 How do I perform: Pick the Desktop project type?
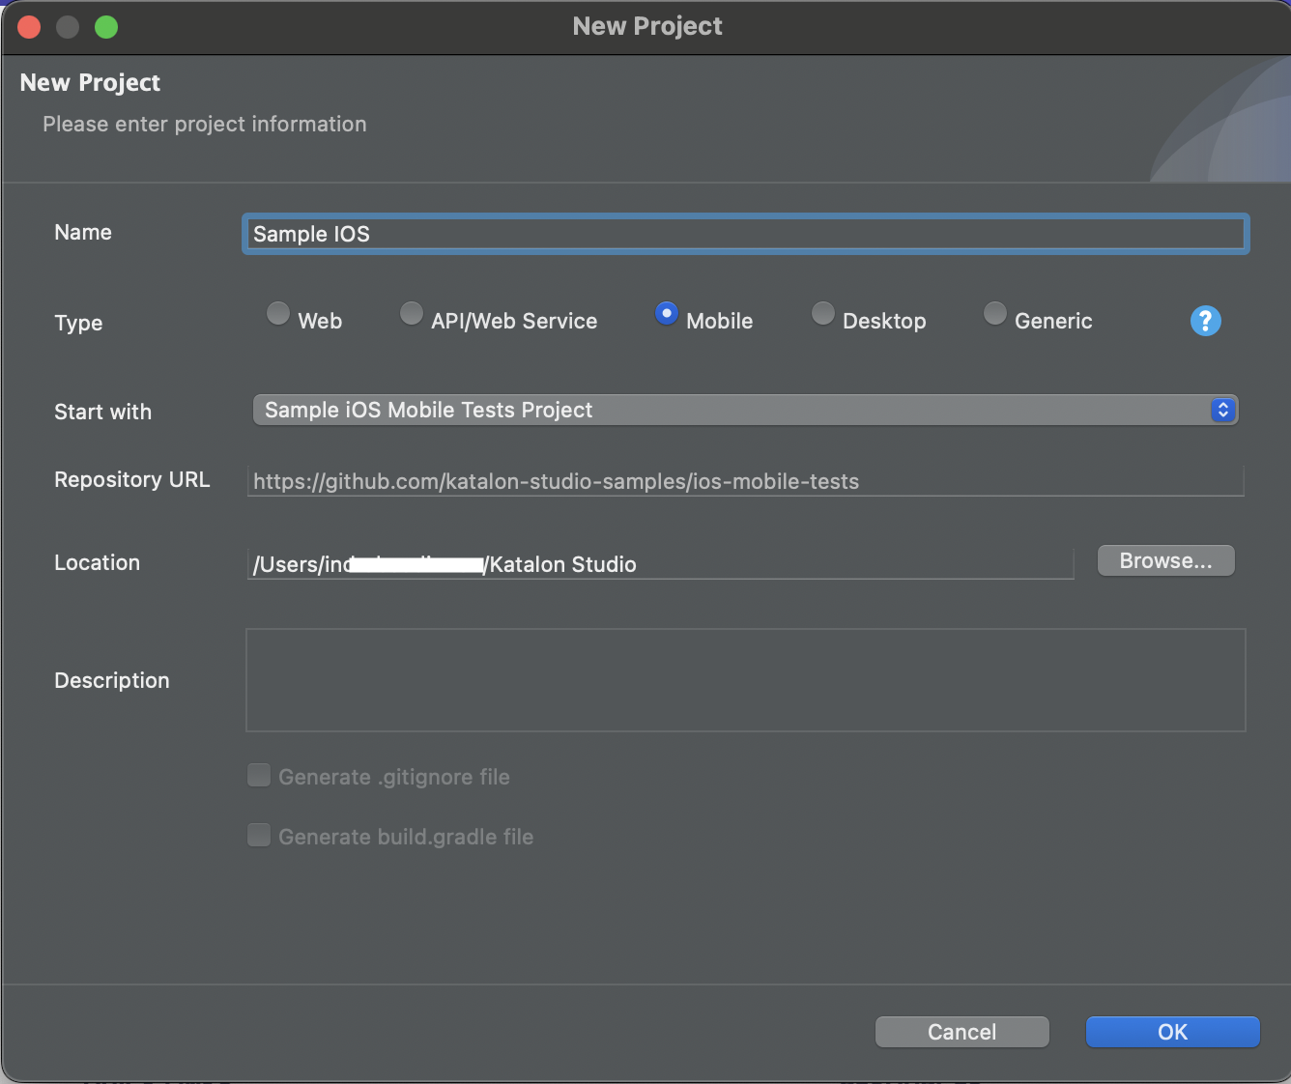click(x=823, y=314)
